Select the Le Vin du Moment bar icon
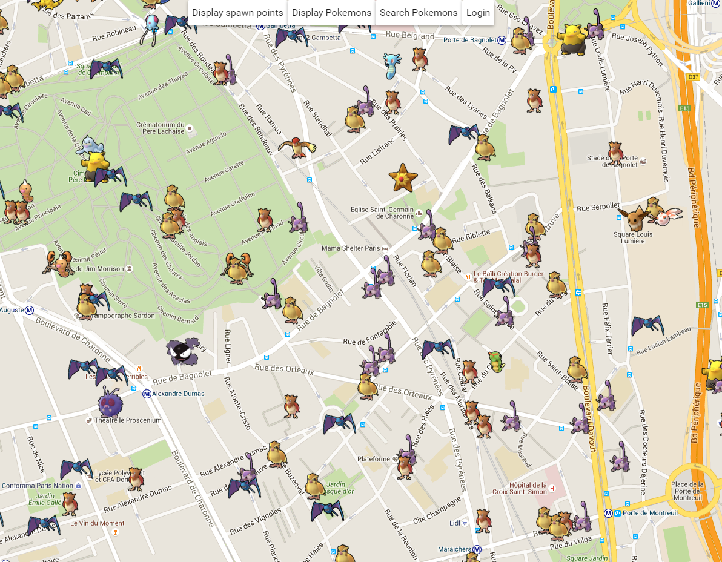This screenshot has height=562, width=722. (x=115, y=532)
